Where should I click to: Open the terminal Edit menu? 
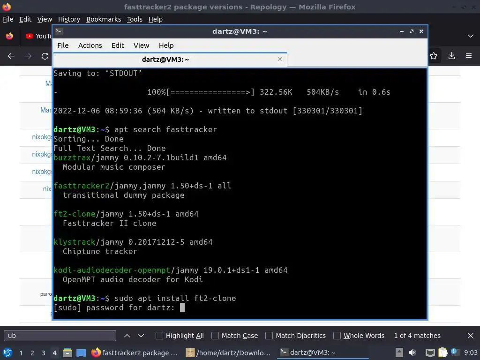point(118,45)
